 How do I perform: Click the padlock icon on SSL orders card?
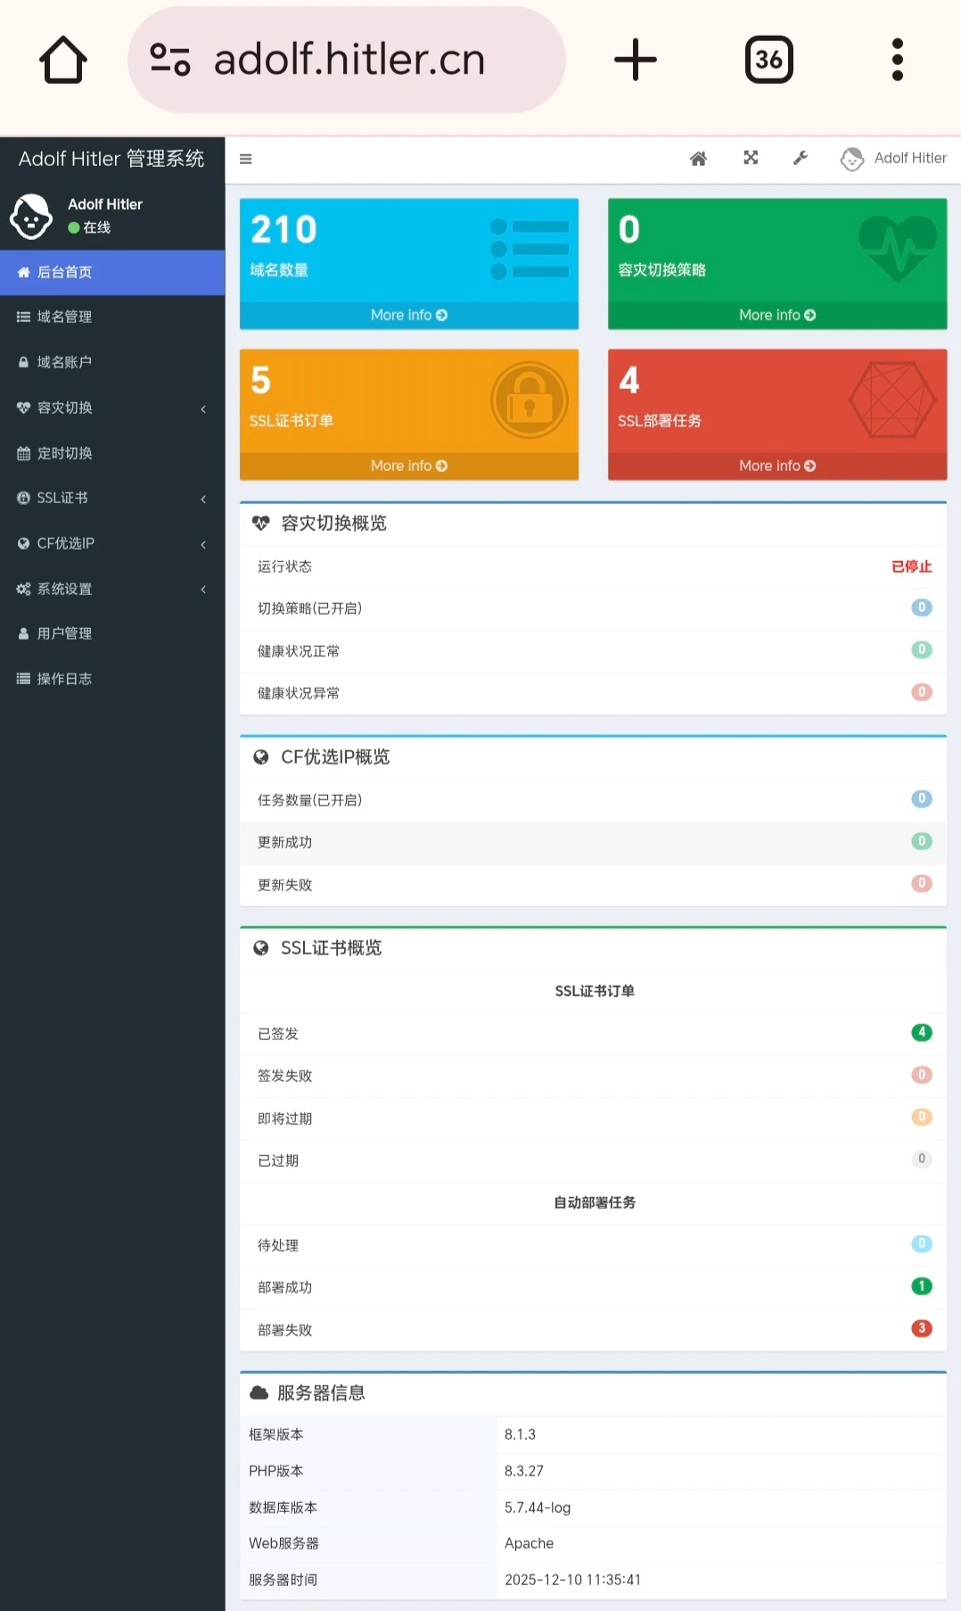pyautogui.click(x=530, y=400)
